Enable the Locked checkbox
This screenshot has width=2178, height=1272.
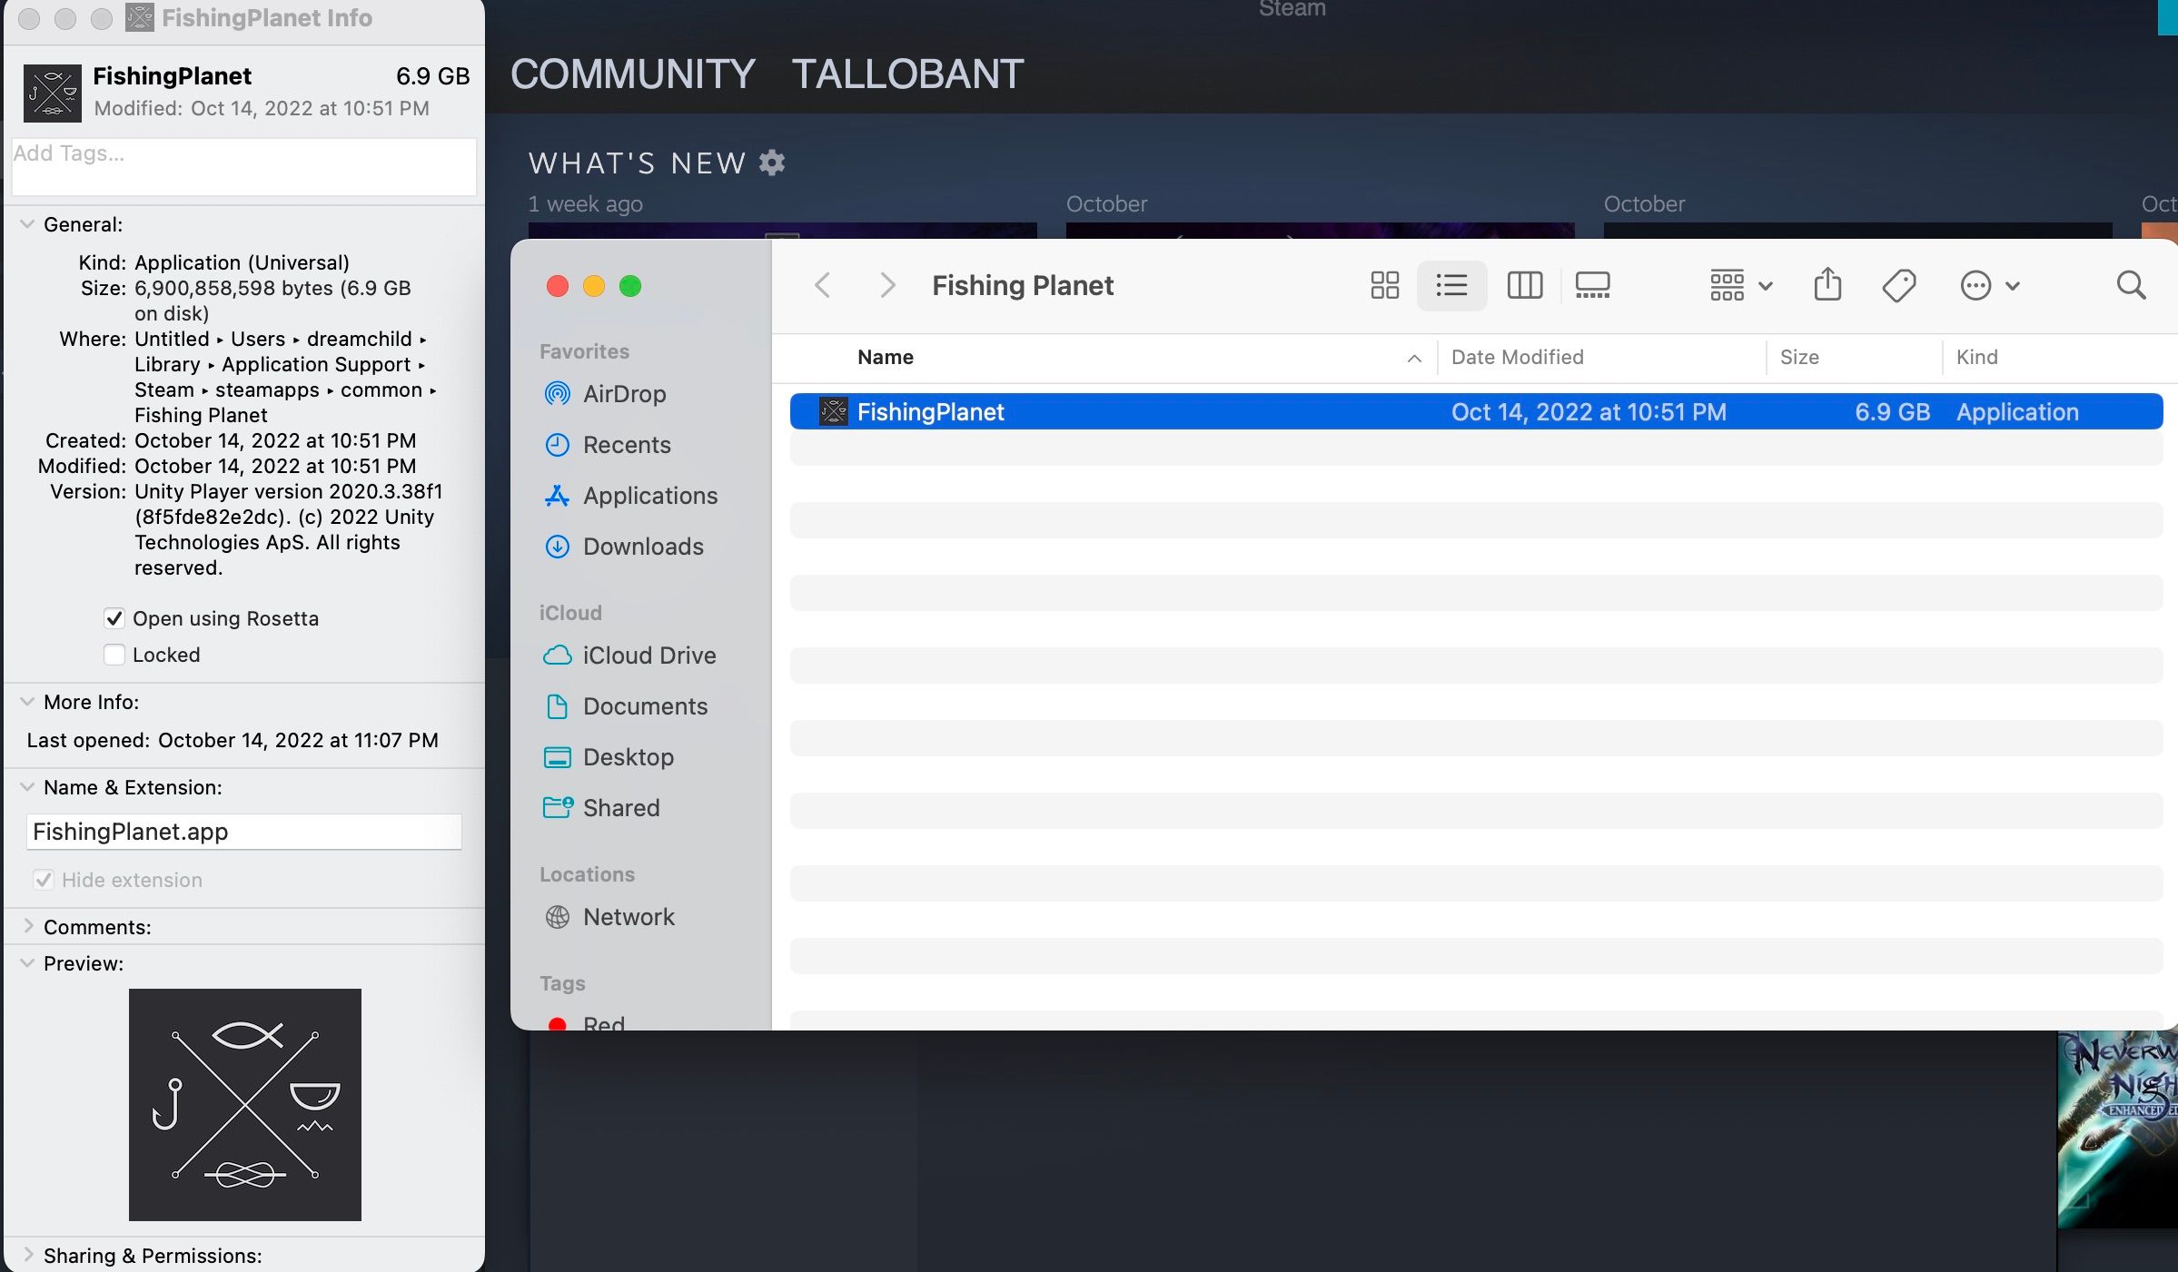pos(114,655)
